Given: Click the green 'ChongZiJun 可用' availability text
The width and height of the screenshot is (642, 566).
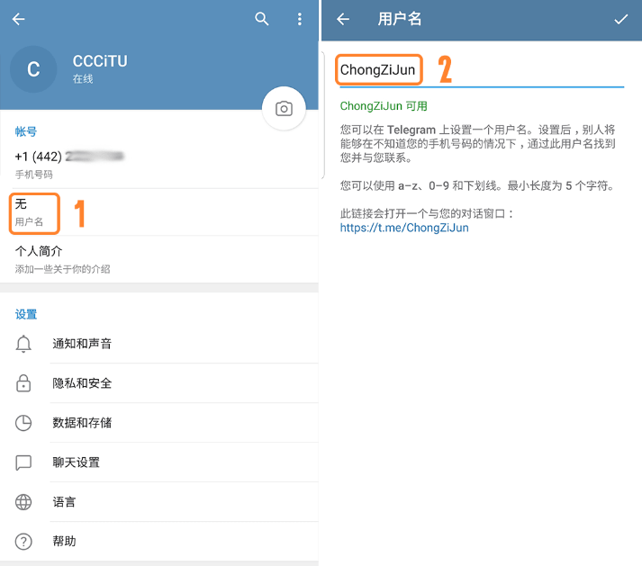Looking at the screenshot, I should 384,106.
